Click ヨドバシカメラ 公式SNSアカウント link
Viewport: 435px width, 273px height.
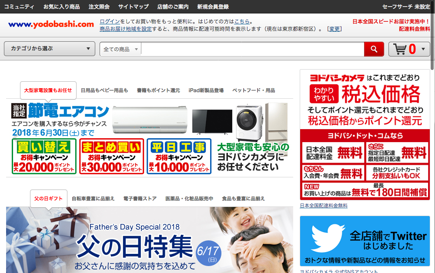click(339, 271)
